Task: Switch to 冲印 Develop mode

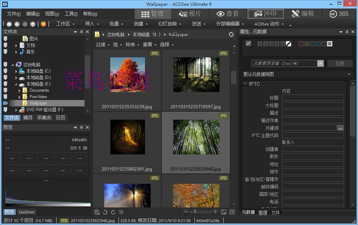Action: pyautogui.click(x=265, y=14)
